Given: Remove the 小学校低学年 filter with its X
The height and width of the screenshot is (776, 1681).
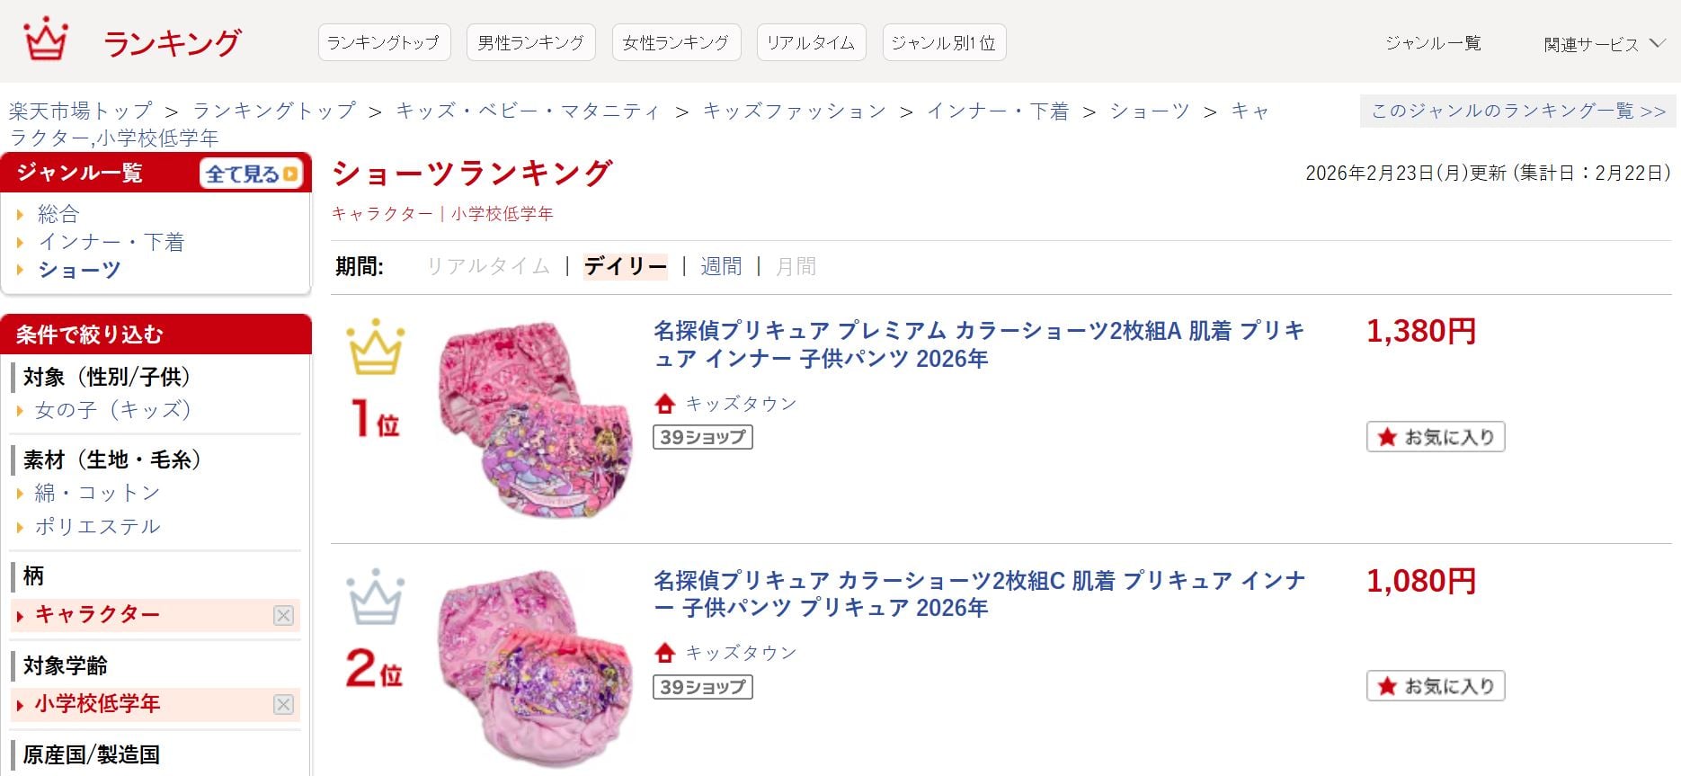Looking at the screenshot, I should tap(283, 704).
